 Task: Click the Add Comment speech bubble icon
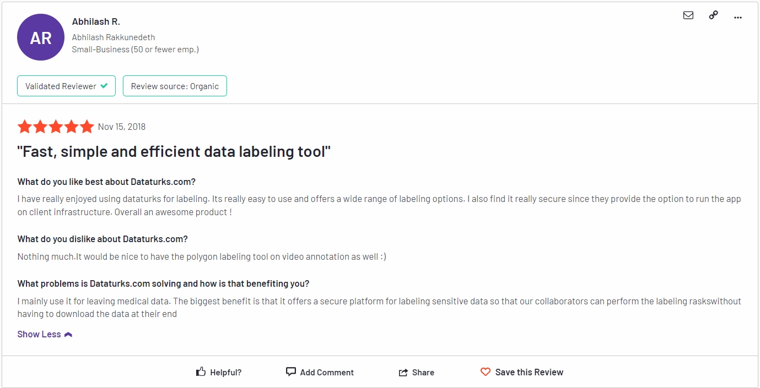(291, 372)
